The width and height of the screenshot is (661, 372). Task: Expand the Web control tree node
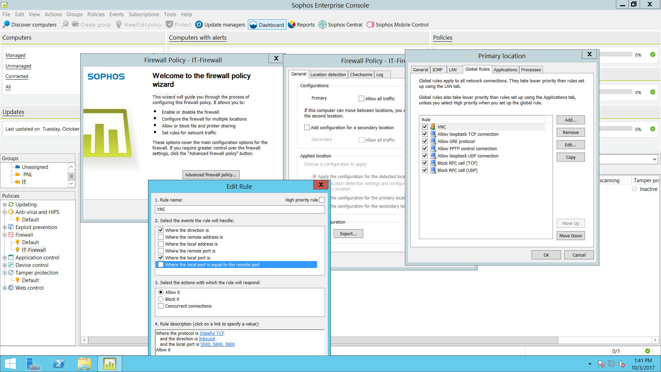[x=5, y=288]
